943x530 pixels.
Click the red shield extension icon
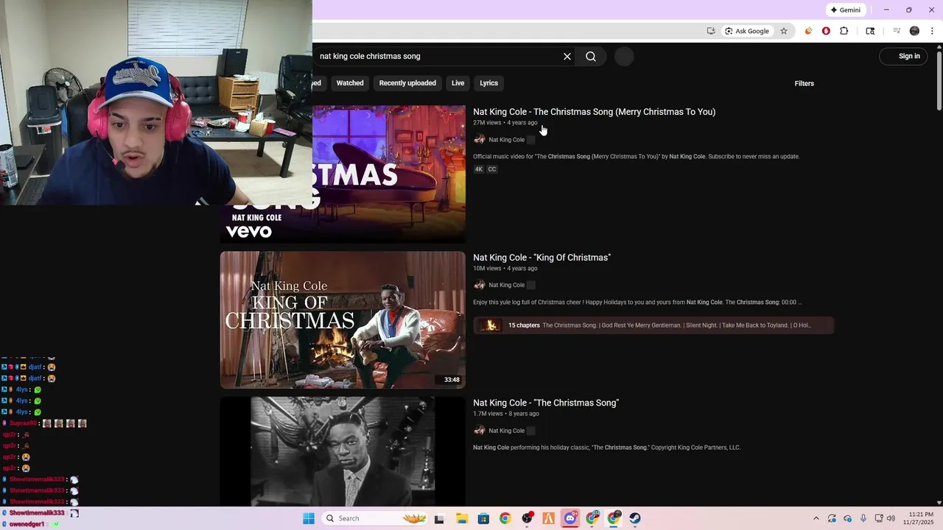(826, 31)
